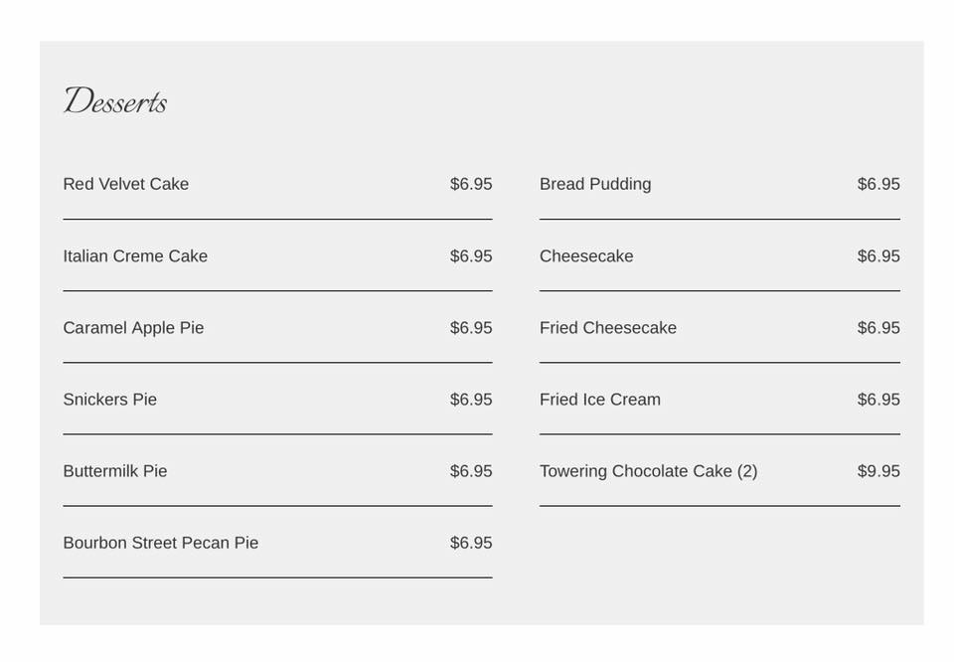This screenshot has height=662, width=954.
Task: Select Snickers Pie from the menu
Action: (x=110, y=400)
